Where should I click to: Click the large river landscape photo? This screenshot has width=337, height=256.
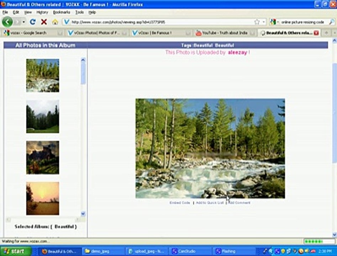click(210, 148)
